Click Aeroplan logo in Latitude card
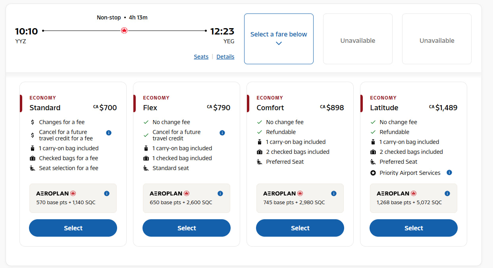The image size is (493, 268). click(397, 193)
